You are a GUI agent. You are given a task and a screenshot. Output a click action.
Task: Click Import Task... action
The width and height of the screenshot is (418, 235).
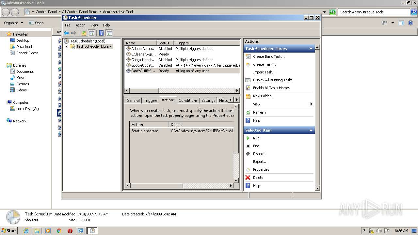point(264,72)
